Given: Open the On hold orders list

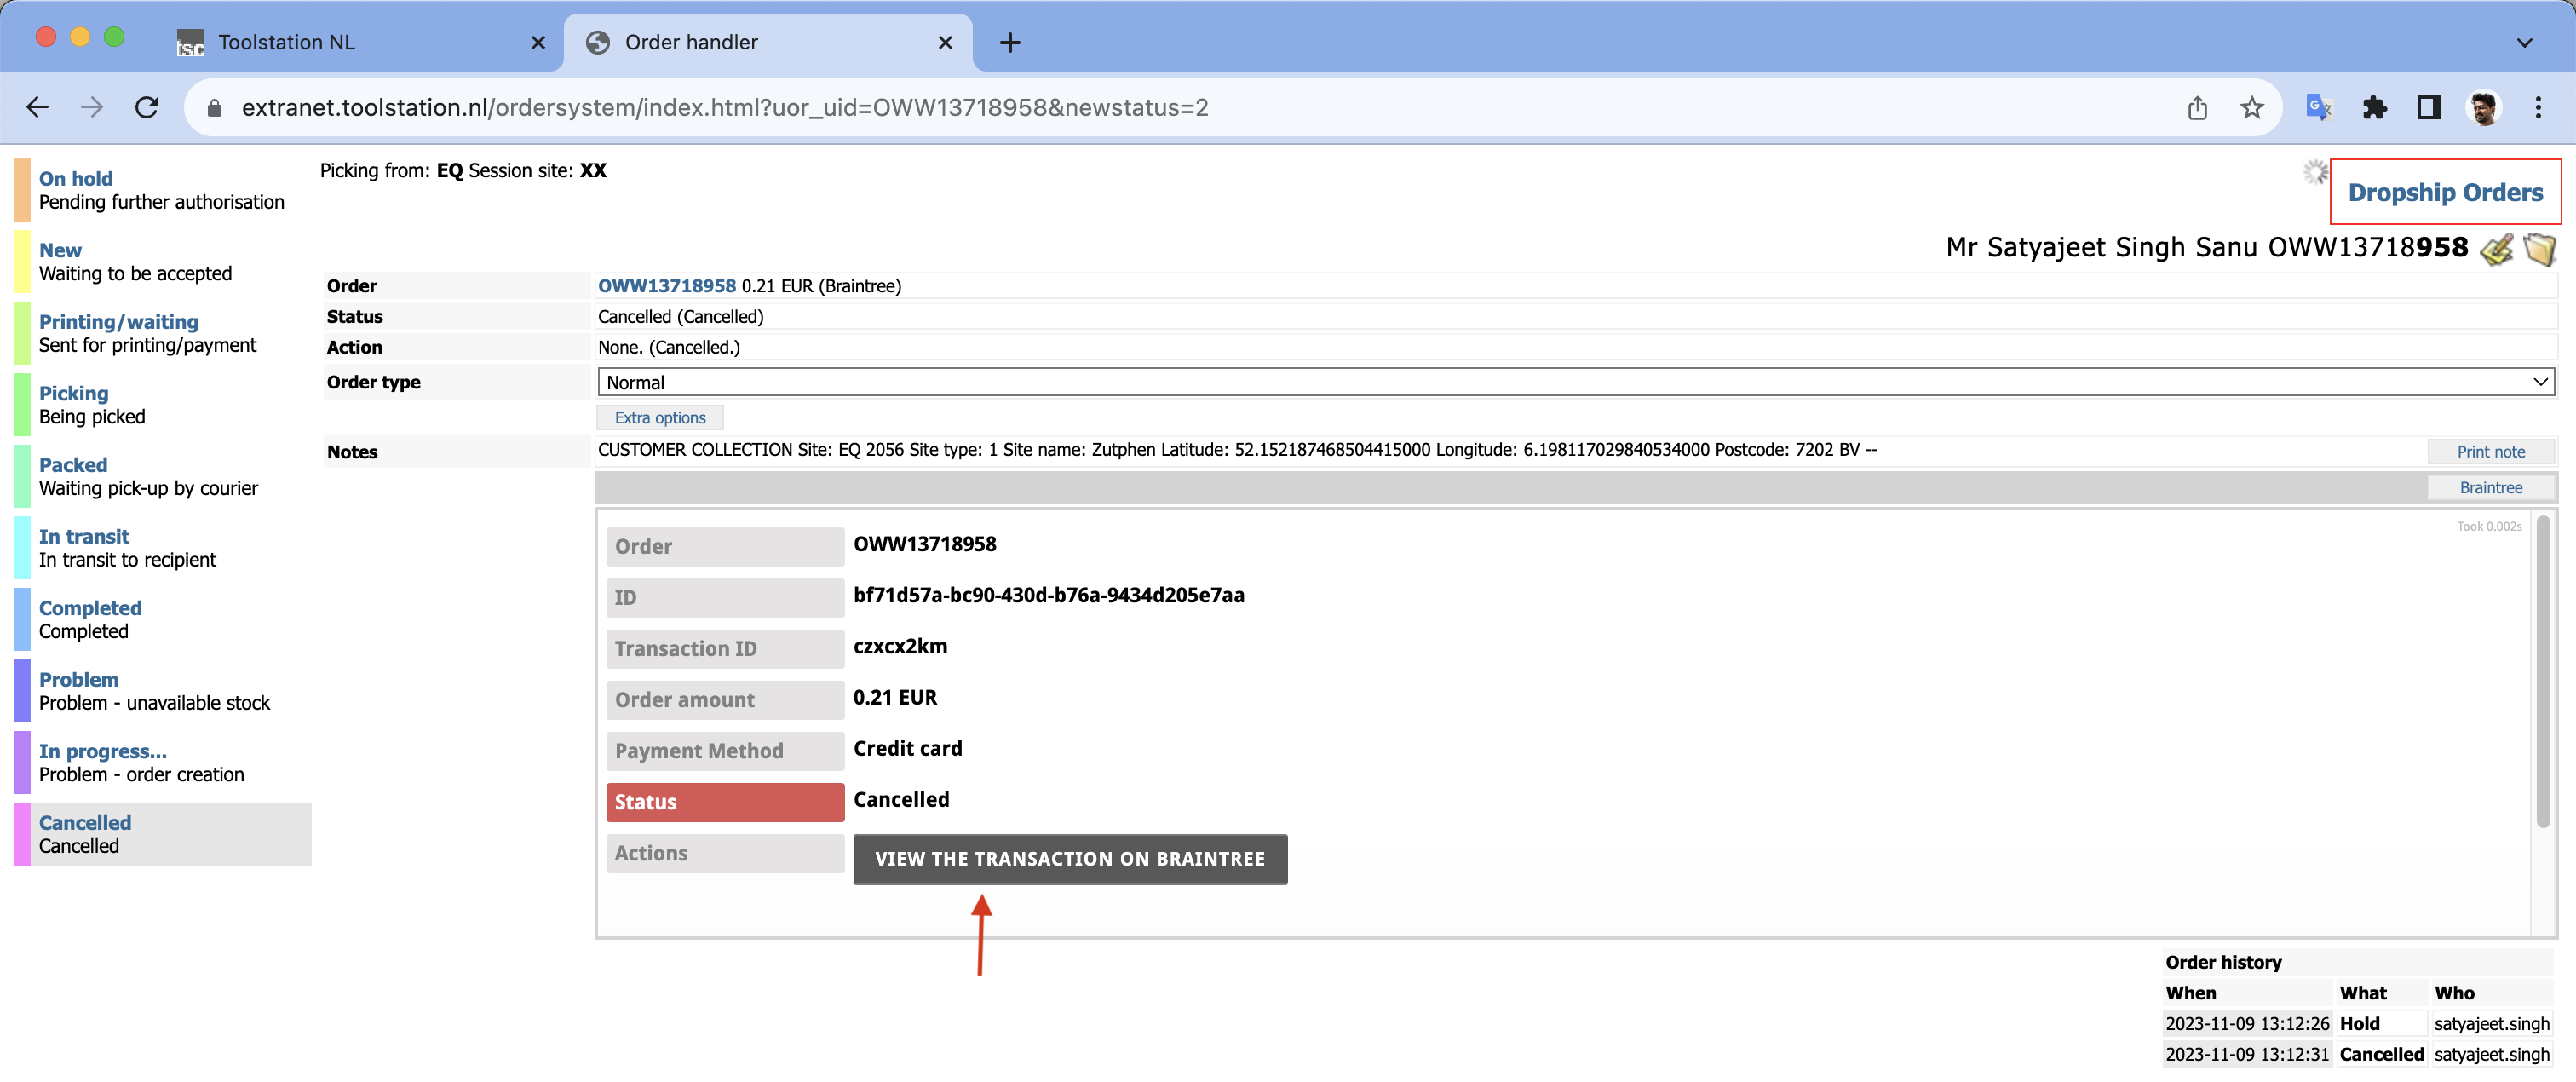Looking at the screenshot, I should click(76, 178).
